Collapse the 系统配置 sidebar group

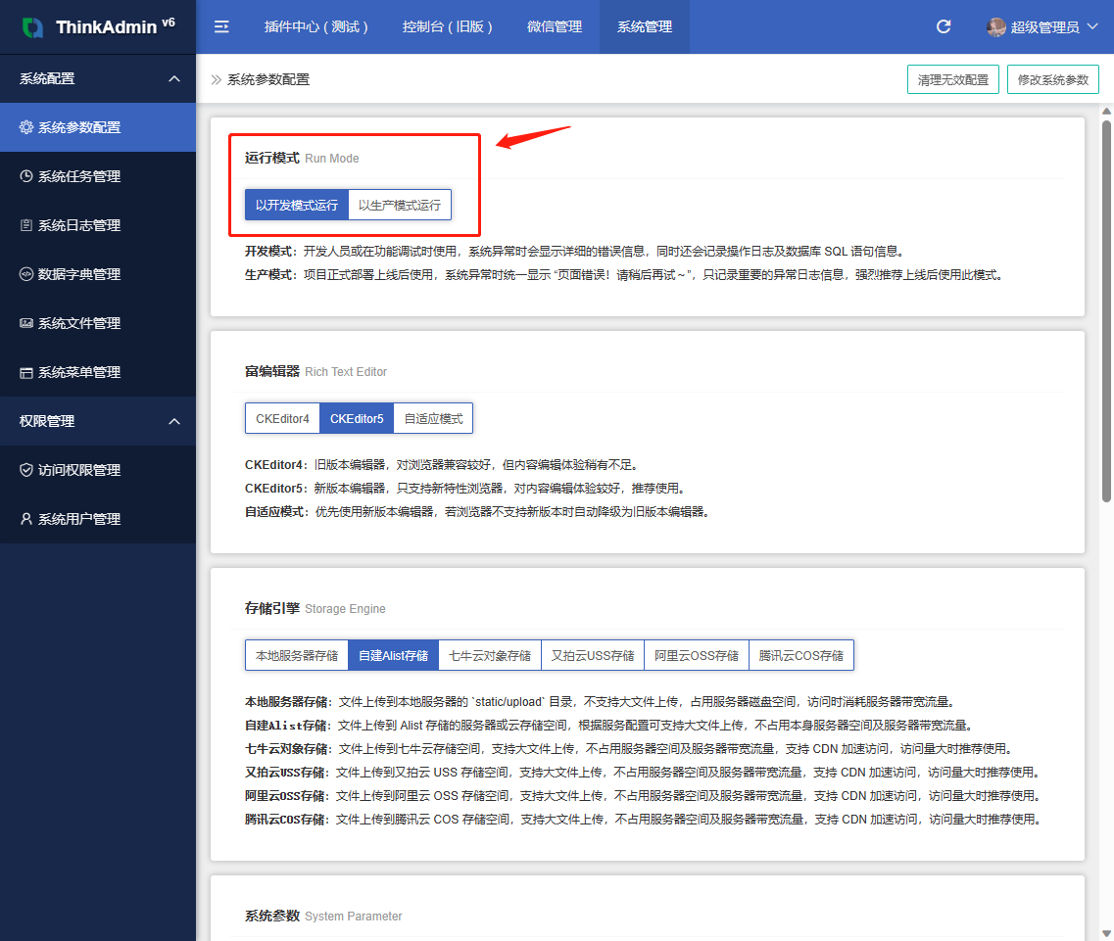pyautogui.click(x=174, y=78)
